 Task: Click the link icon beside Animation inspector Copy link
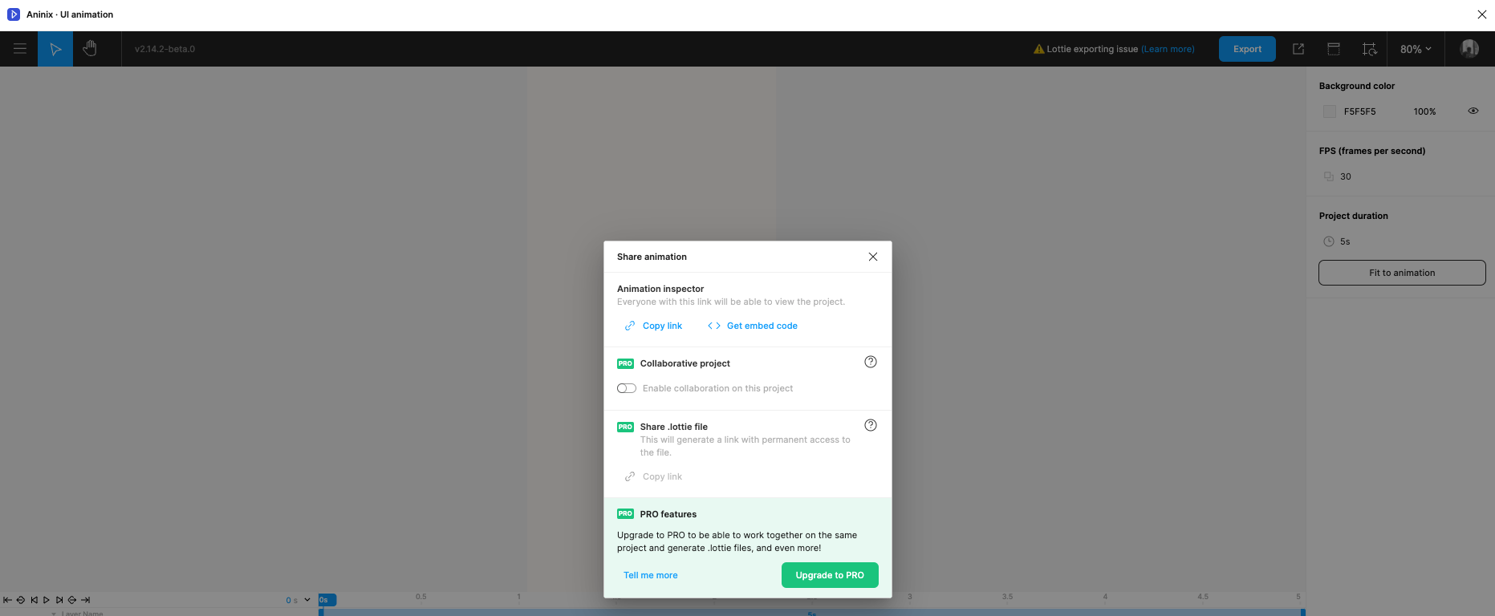pos(630,326)
